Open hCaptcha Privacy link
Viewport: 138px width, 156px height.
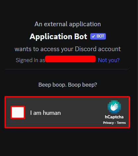click(108, 123)
